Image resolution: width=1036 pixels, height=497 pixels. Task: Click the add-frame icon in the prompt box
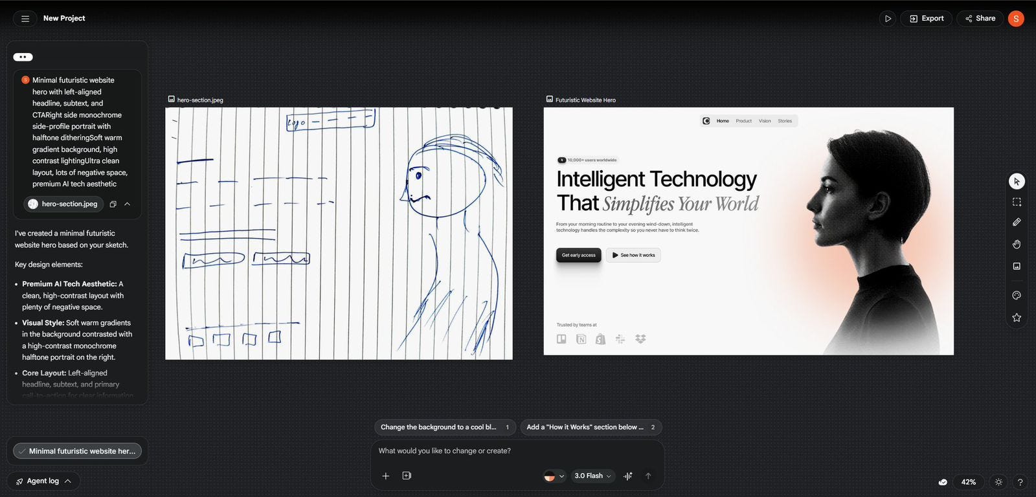click(407, 476)
